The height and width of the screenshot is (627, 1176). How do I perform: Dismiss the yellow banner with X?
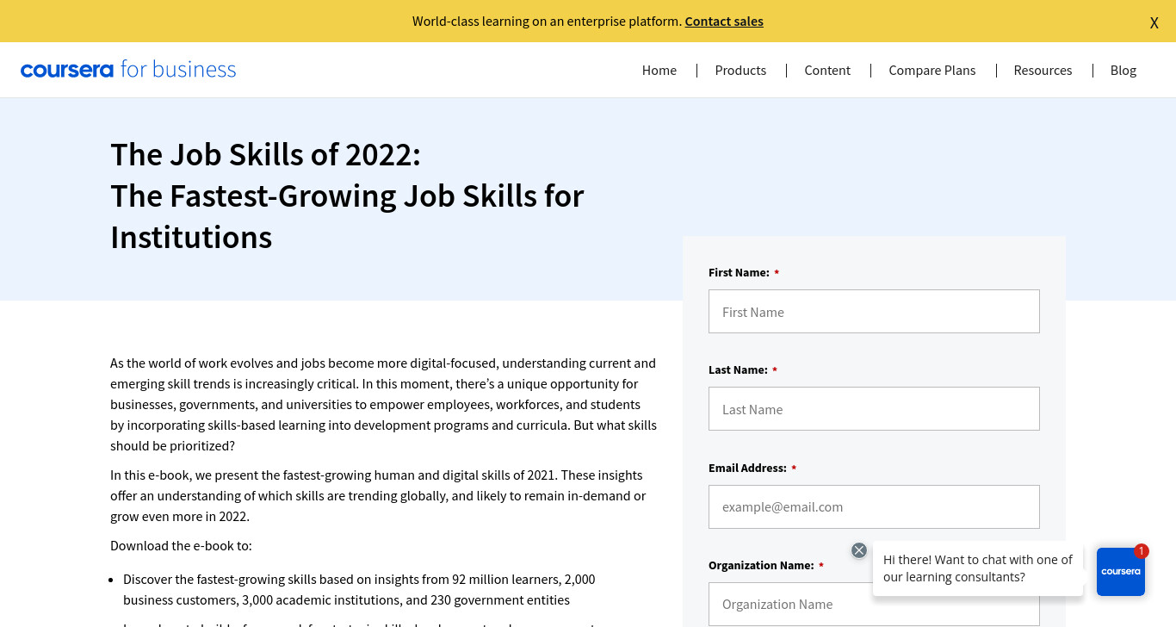click(1154, 22)
